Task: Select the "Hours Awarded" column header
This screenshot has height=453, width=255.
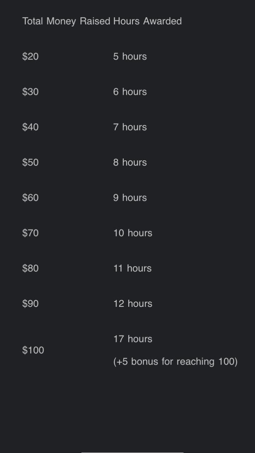Action: point(147,21)
